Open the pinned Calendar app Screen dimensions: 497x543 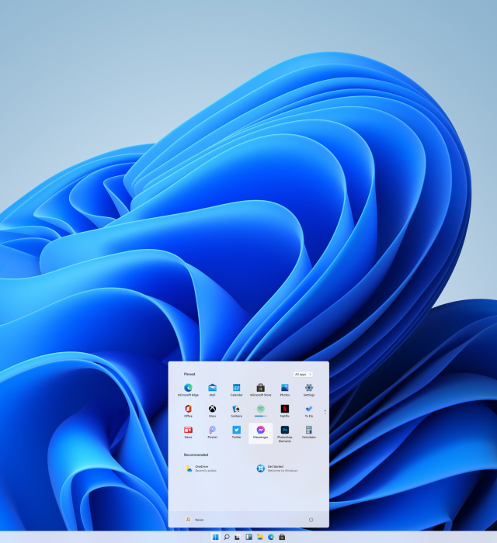point(236,388)
